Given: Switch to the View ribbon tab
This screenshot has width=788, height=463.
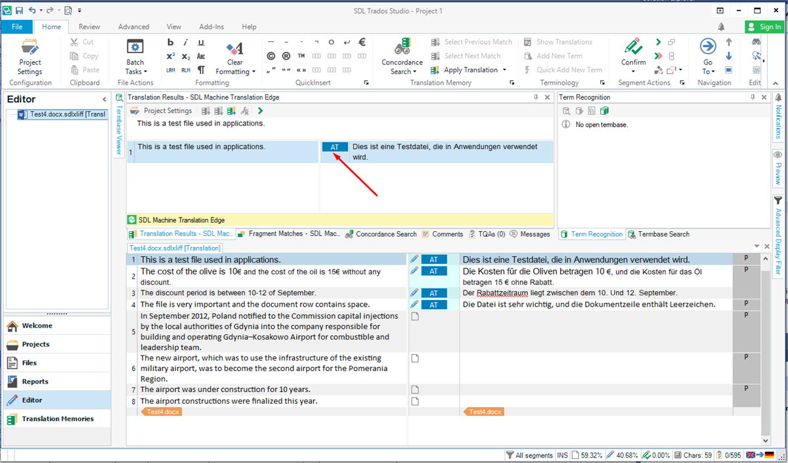Looking at the screenshot, I should point(174,27).
